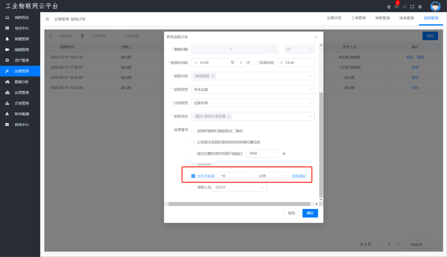The height and width of the screenshot is (257, 447).
Task: Remove the 泗泾-农村污水处理 tag via its x
Action: [229, 116]
